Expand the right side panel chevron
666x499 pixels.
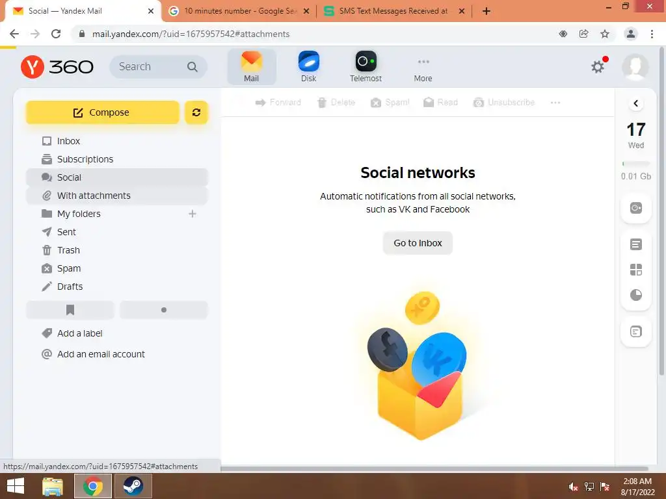click(x=636, y=103)
